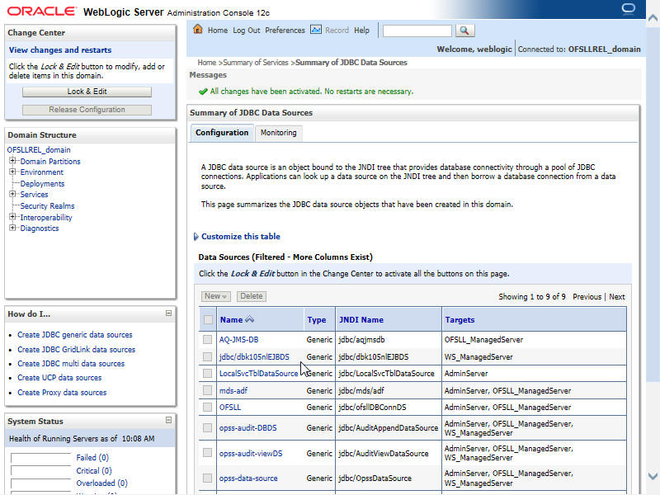The width and height of the screenshot is (660, 495).
Task: Click the Critical health progress bar
Action: 40,471
